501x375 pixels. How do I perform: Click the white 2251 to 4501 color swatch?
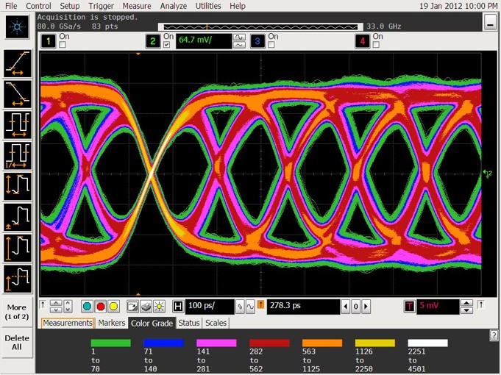(x=428, y=343)
